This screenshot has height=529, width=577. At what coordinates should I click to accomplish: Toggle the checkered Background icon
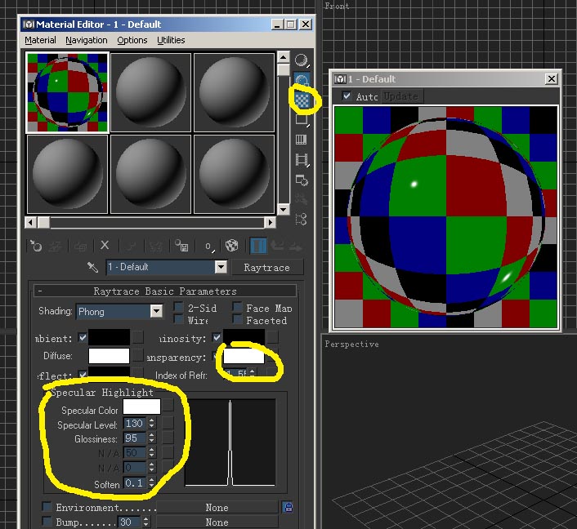[x=302, y=100]
